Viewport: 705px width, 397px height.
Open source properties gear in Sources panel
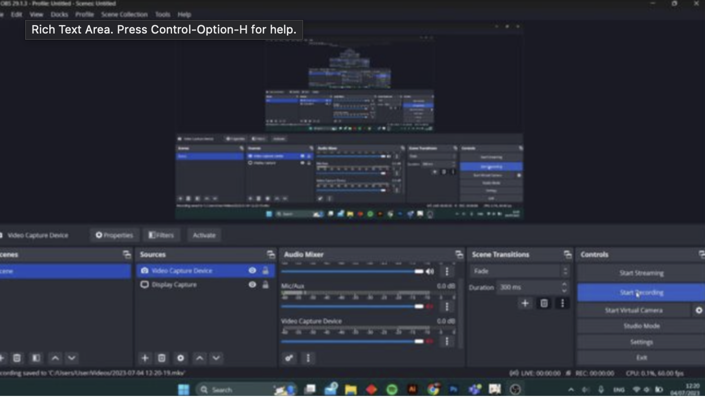pyautogui.click(x=181, y=358)
